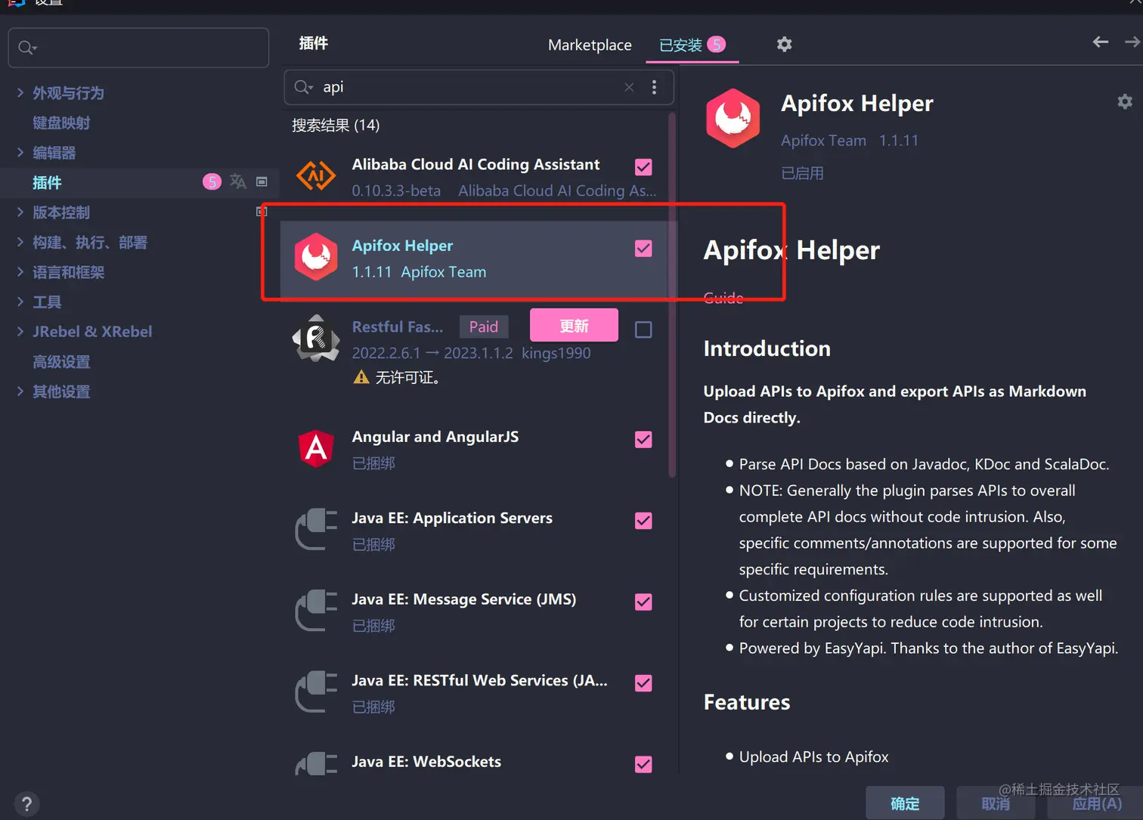Click the Java EE RESTful Web Services icon
The image size is (1143, 820).
[316, 692]
